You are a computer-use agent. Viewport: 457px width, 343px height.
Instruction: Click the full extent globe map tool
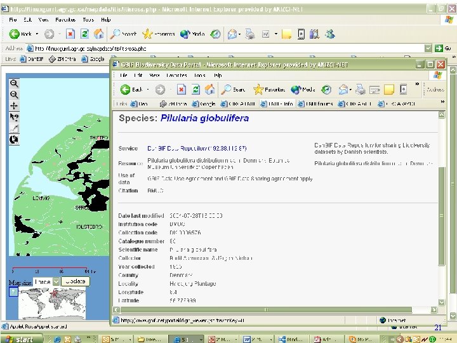pyautogui.click(x=14, y=140)
